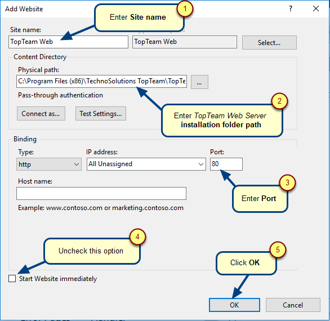Click the Port field showing 80
The height and width of the screenshot is (321, 330).
[226, 164]
